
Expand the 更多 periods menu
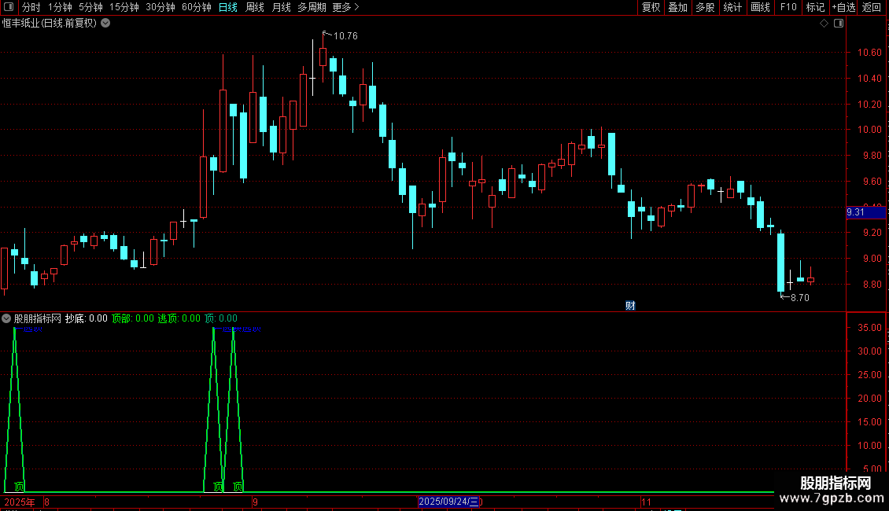coord(346,7)
